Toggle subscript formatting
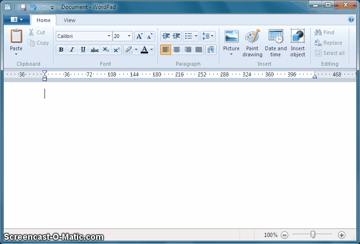The image size is (360, 244). click(x=105, y=50)
